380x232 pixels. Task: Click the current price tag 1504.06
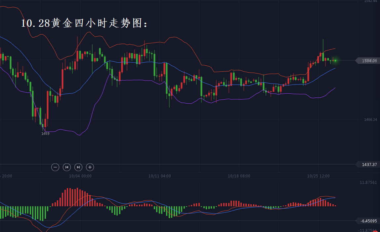click(369, 61)
